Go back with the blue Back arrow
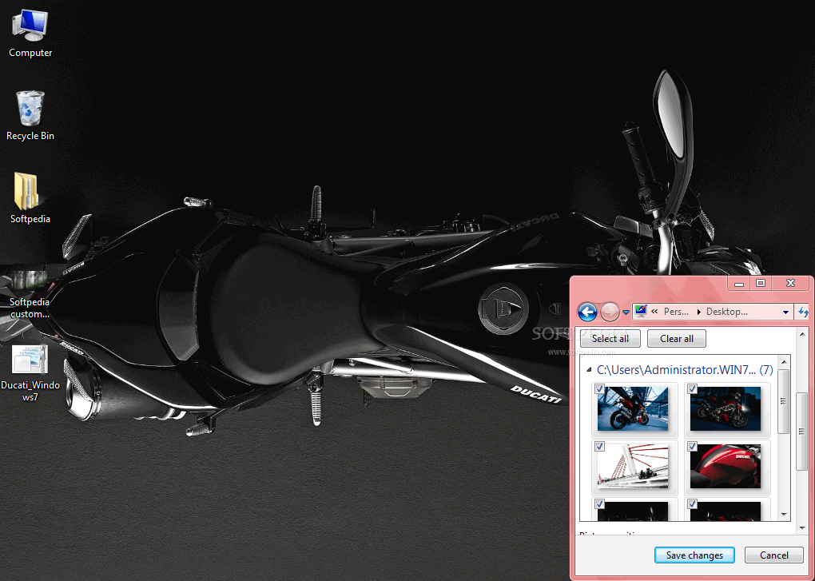Viewport: 815px width, 581px height. click(x=587, y=312)
